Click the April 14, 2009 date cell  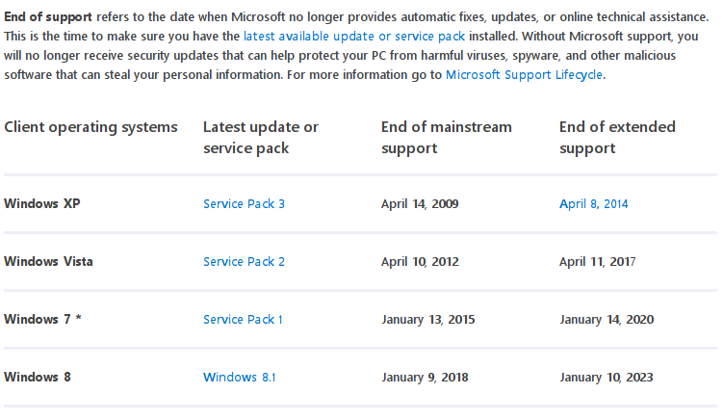tap(420, 204)
